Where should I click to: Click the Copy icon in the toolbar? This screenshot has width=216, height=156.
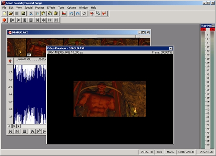(37, 13)
